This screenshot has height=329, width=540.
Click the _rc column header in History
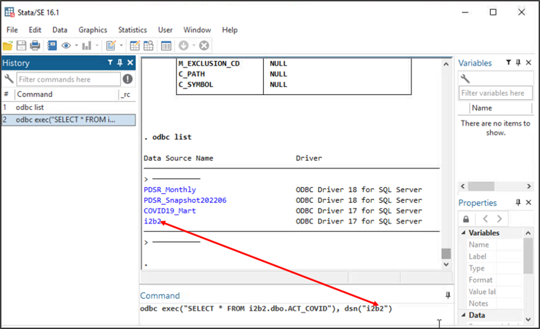pyautogui.click(x=127, y=94)
